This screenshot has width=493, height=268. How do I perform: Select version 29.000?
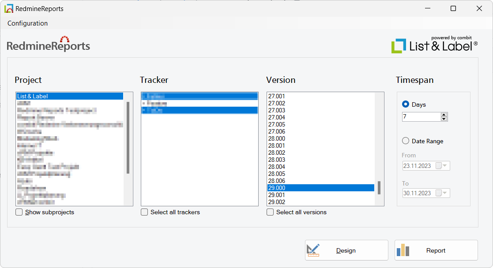[x=321, y=188]
